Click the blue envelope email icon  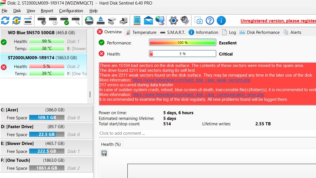pyautogui.click(x=148, y=21)
